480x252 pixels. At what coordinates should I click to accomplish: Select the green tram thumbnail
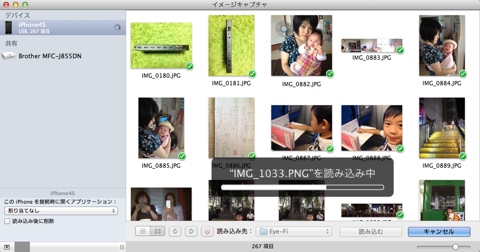(442, 200)
